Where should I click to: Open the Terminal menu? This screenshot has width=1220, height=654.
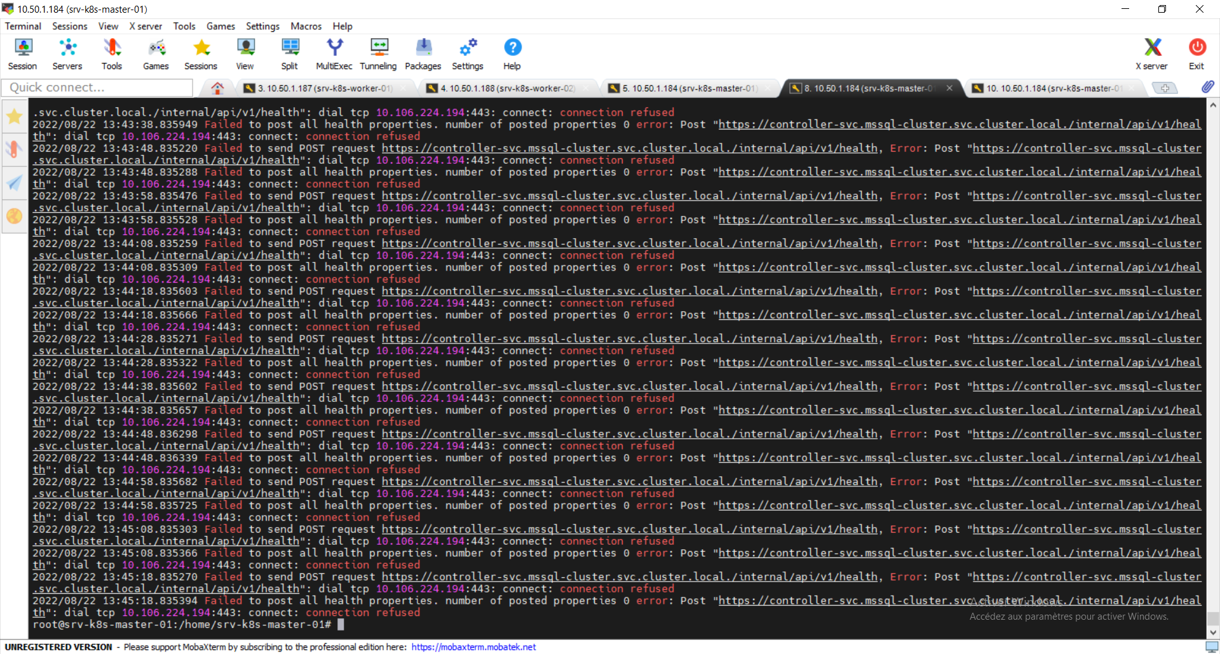coord(22,26)
